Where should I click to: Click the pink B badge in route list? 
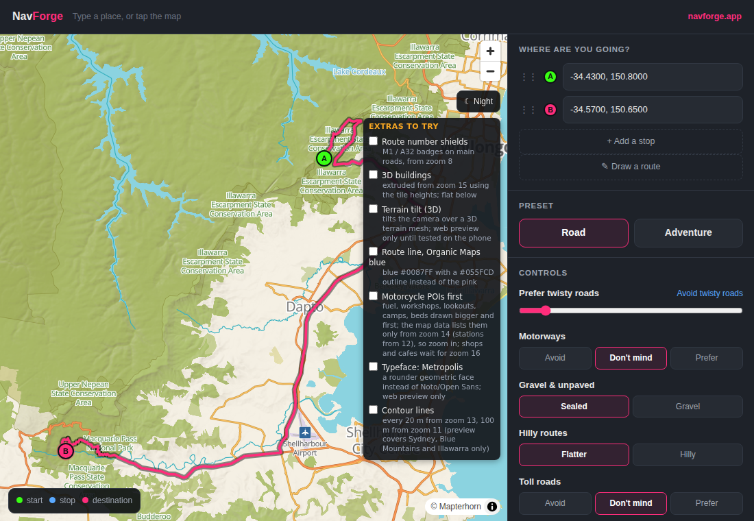pos(550,110)
